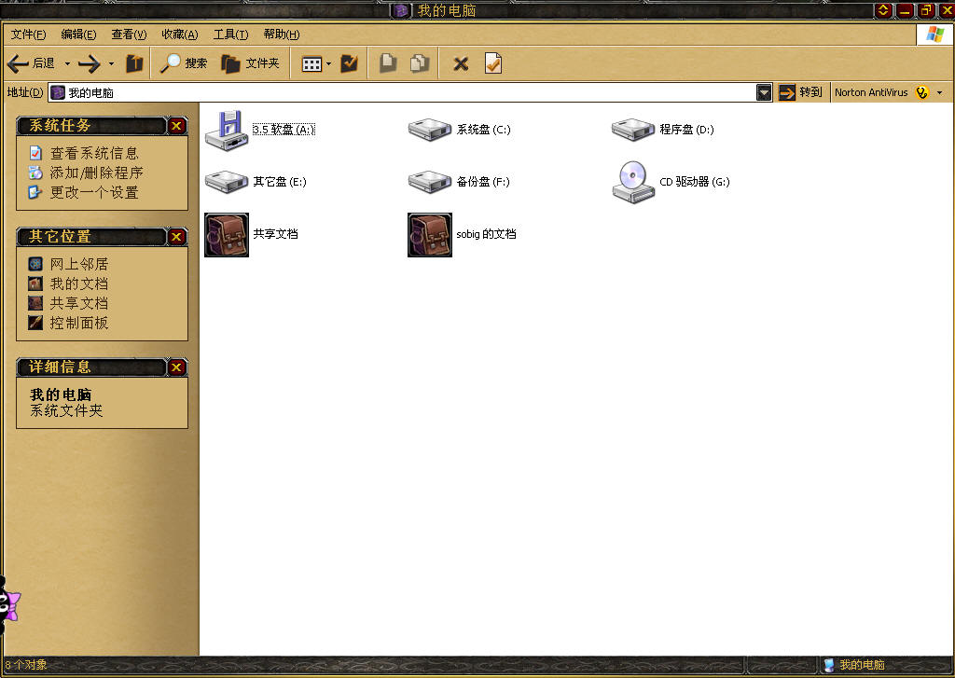Click the properties checkmark page icon

(493, 63)
